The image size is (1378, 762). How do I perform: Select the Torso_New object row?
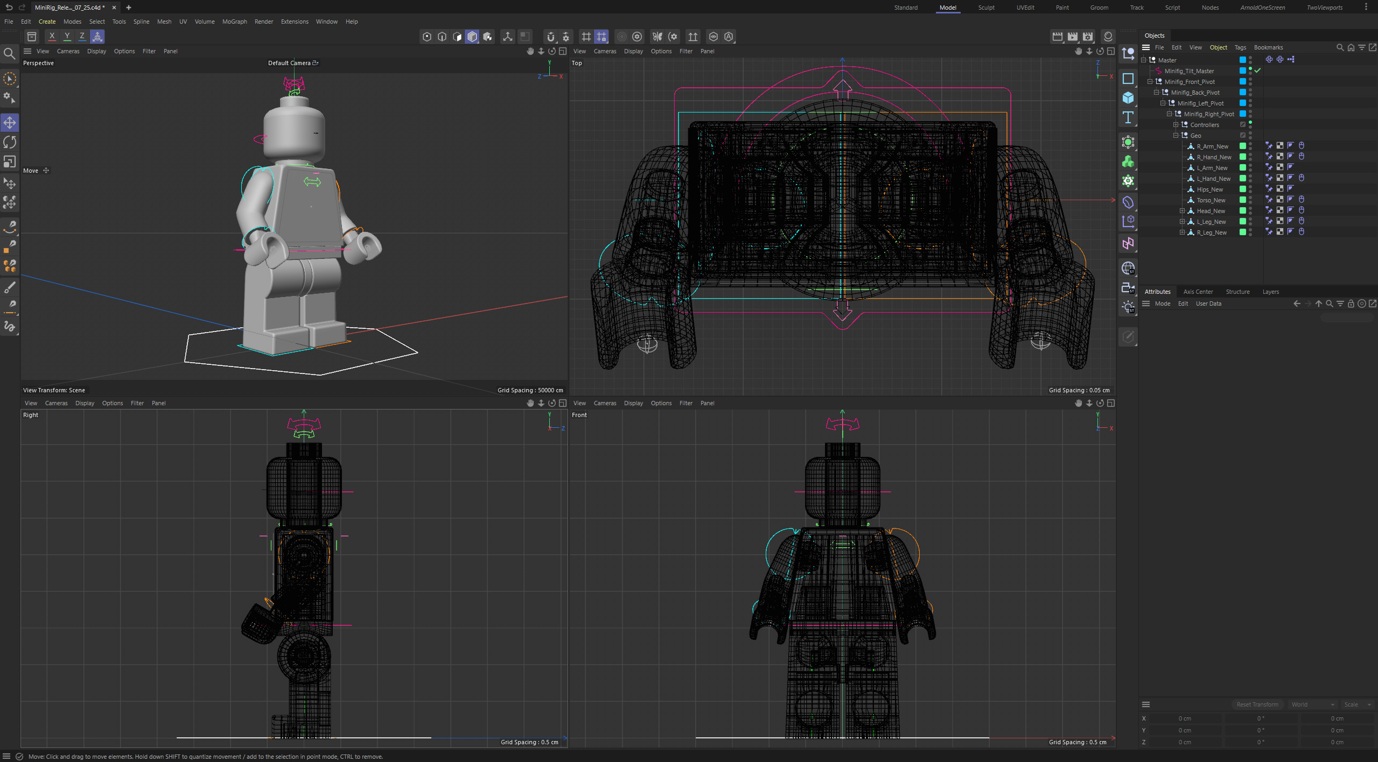(x=1211, y=200)
